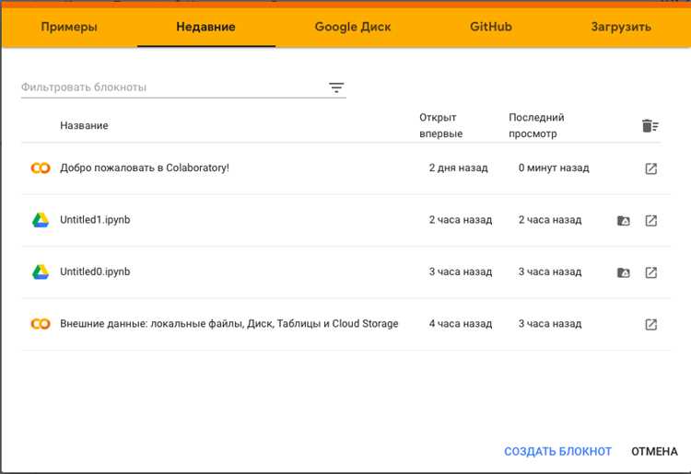Open Добро пожаловать notebook in new tab
Viewport: 691px width, 474px height.
[650, 168]
